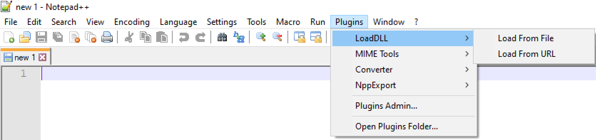Toggle synchronize vertical scrolling icon
Image resolution: width=596 pixels, height=140 pixels.
tap(299, 37)
